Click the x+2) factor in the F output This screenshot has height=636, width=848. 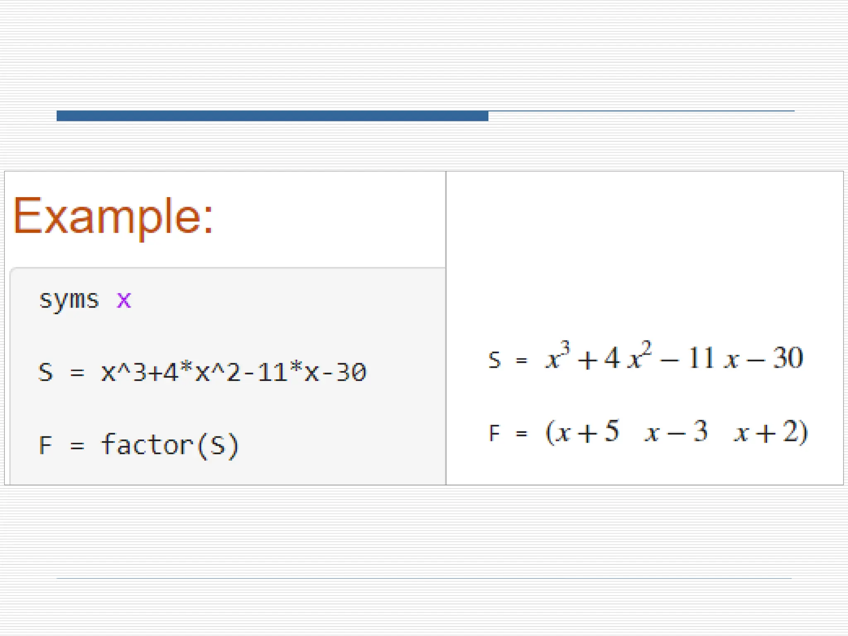point(770,432)
